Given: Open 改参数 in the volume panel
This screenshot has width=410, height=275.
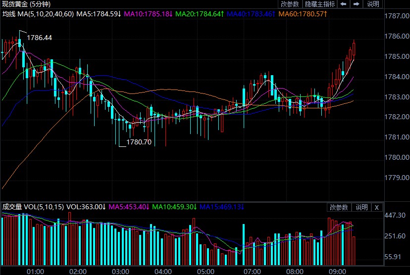Looking at the screenshot, I should click(x=339, y=207).
